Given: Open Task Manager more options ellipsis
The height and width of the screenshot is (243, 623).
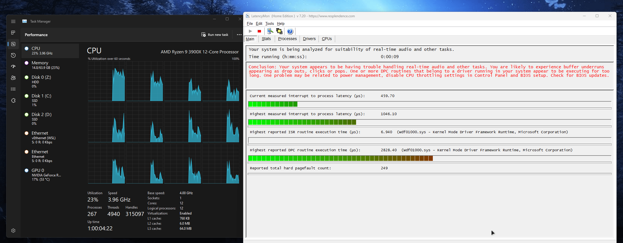Looking at the screenshot, I should pos(239,35).
